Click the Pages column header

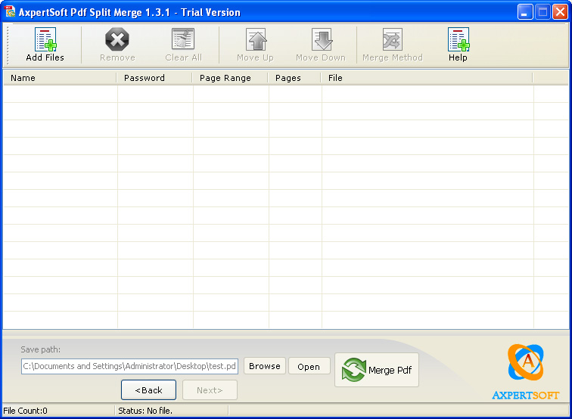tap(295, 78)
